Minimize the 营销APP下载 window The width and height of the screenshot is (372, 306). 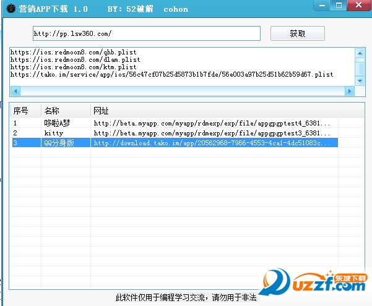pos(322,5)
